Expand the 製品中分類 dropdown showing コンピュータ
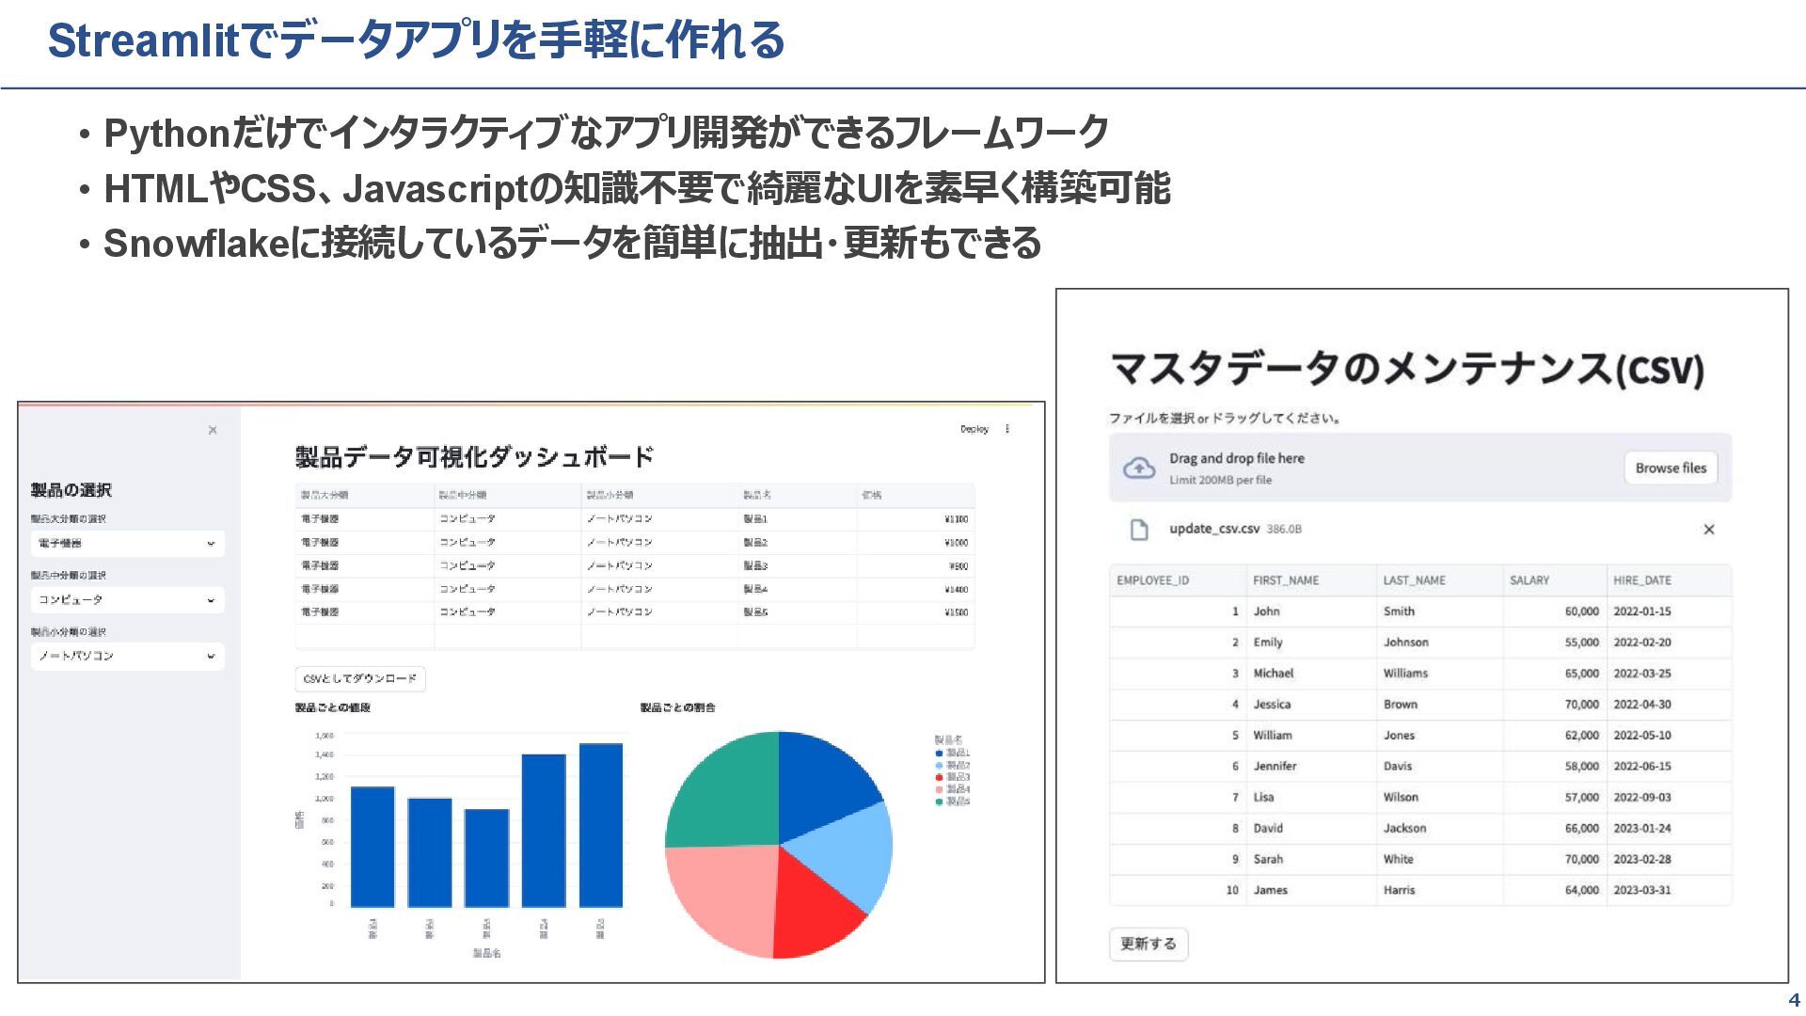Viewport: 1806px width, 1016px height. click(128, 600)
